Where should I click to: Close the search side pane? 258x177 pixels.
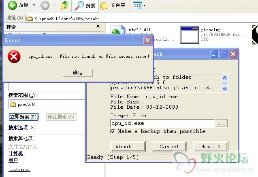[98, 26]
